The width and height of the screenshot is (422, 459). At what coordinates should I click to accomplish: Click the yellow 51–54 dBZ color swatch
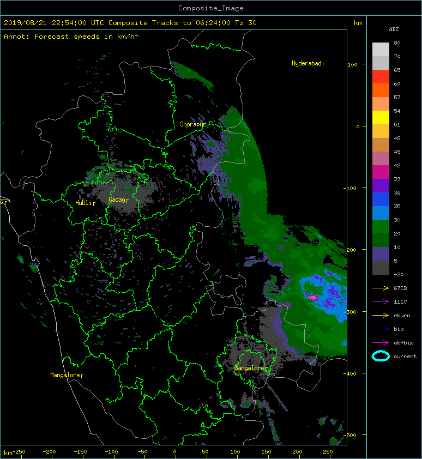(x=381, y=117)
